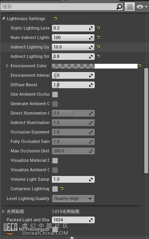The image size is (149, 239).
Task: Reset Static Lighting Level Scale to default
Action: 99,28
